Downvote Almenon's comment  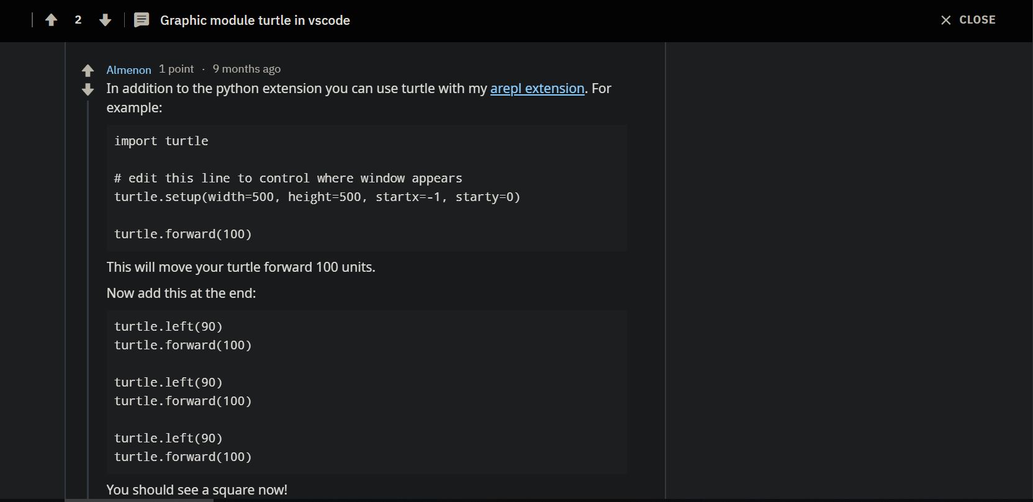(88, 90)
